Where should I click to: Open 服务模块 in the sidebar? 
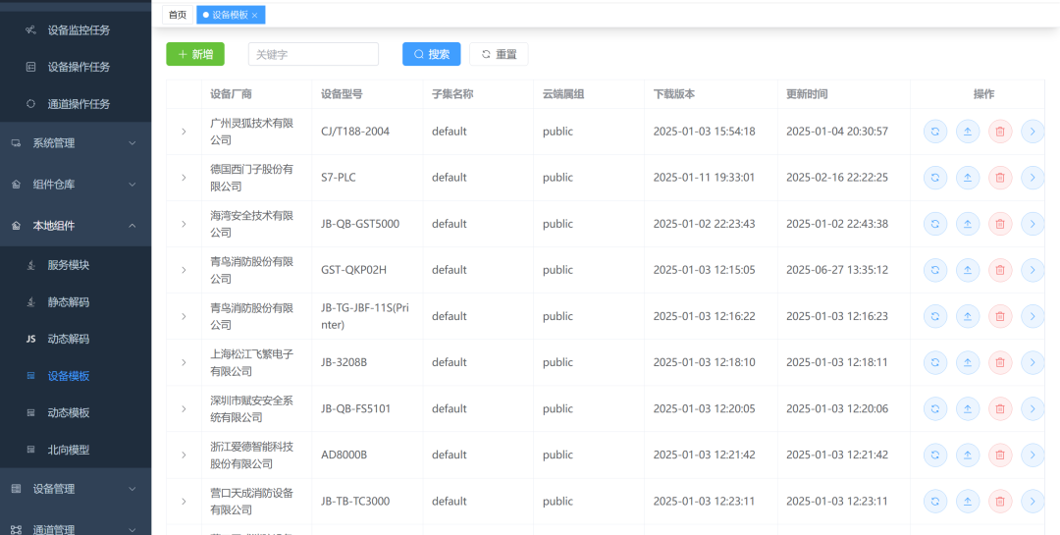68,265
